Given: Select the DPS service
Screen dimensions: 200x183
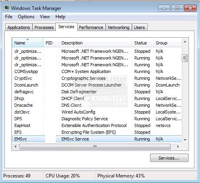Looking at the screenshot, I should point(18,119).
